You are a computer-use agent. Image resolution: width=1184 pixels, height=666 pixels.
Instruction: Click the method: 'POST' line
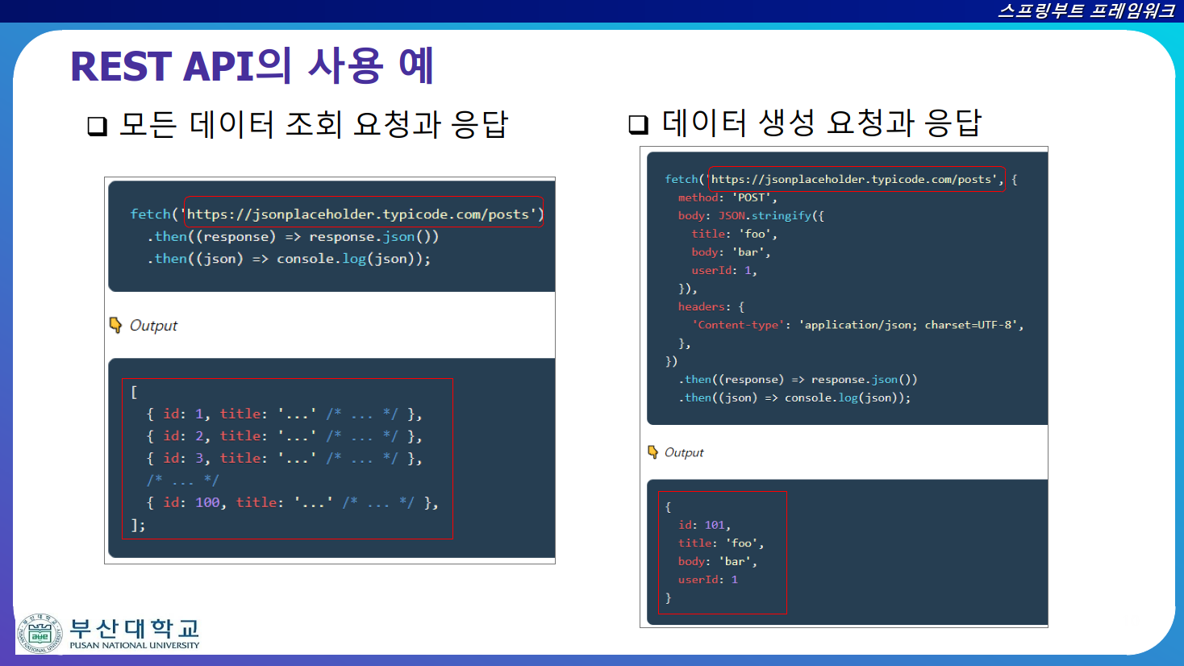tap(727, 198)
